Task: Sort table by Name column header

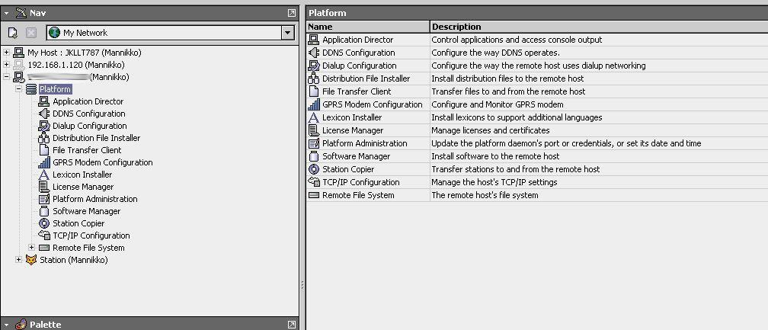Action: tap(368, 27)
